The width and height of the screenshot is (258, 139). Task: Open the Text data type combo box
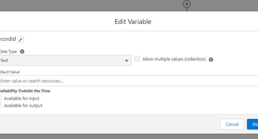(64, 61)
